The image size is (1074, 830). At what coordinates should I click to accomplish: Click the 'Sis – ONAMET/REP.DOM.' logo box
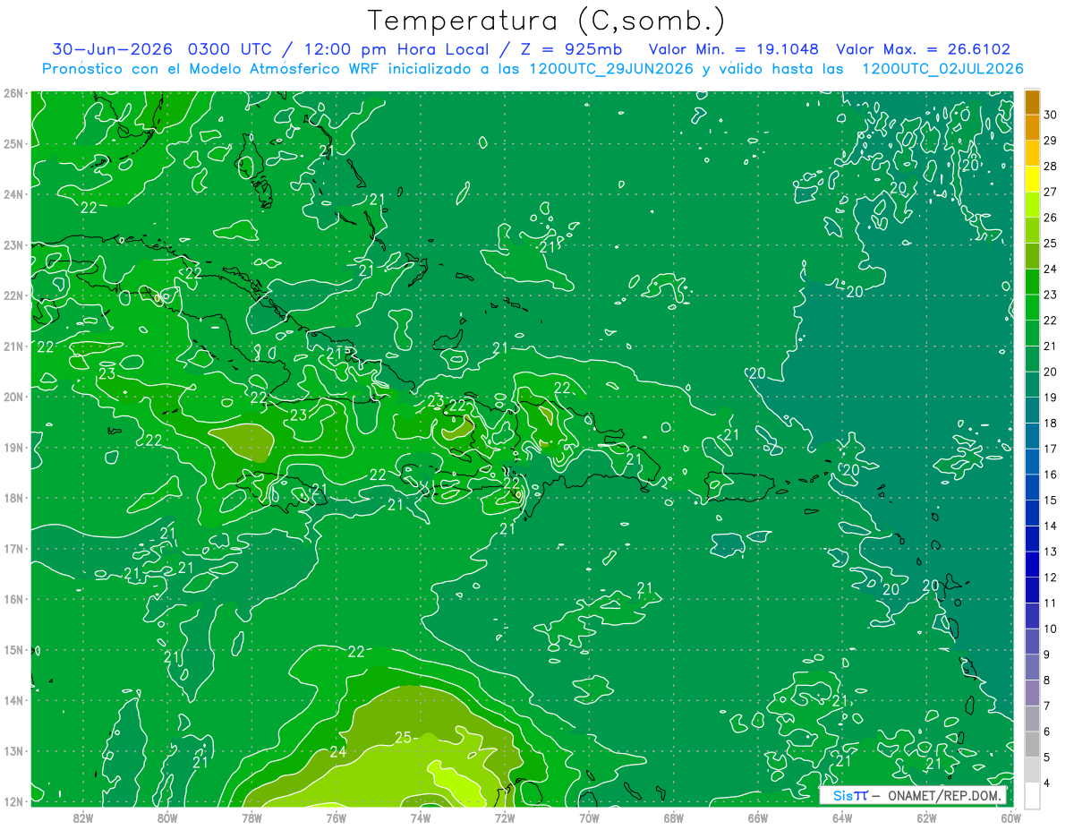pyautogui.click(x=913, y=796)
